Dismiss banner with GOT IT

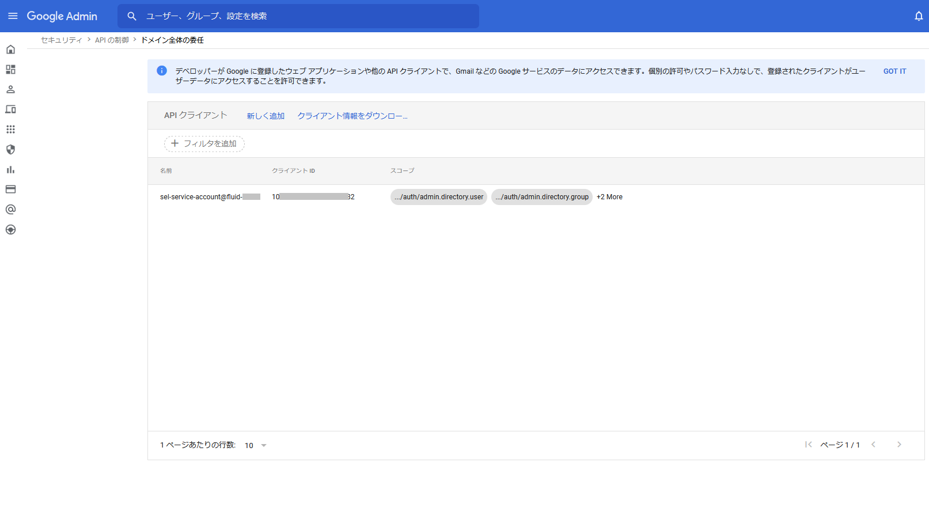pos(894,71)
